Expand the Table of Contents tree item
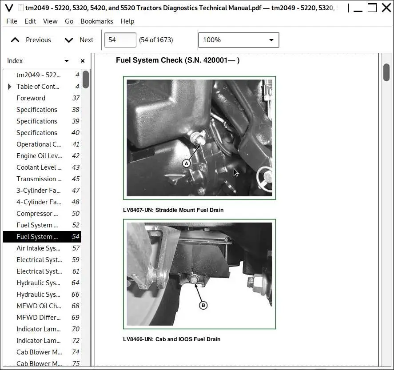 click(x=9, y=87)
